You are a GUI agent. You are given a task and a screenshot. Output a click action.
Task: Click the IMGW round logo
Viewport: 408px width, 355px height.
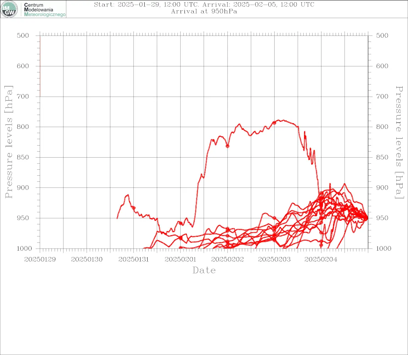(x=9, y=9)
